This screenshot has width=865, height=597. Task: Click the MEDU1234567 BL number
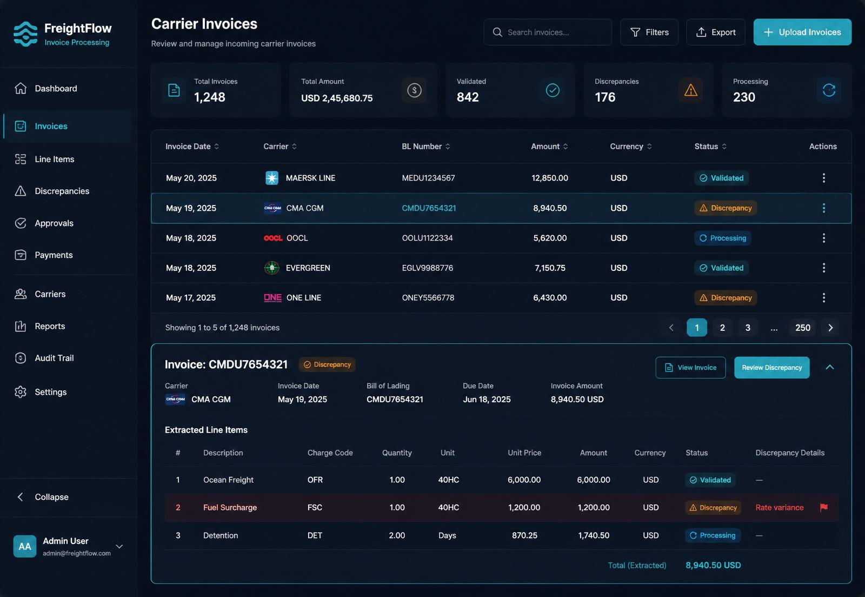(428, 178)
